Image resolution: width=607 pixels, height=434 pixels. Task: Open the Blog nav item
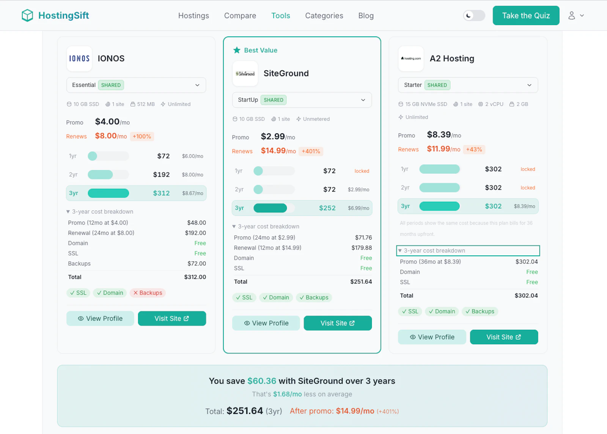tap(366, 16)
